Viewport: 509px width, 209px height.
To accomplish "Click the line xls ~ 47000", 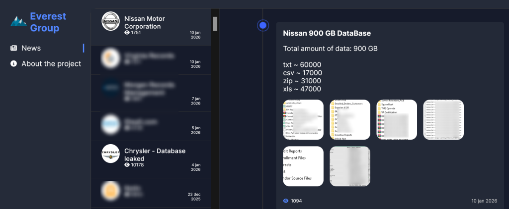I will [x=302, y=89].
